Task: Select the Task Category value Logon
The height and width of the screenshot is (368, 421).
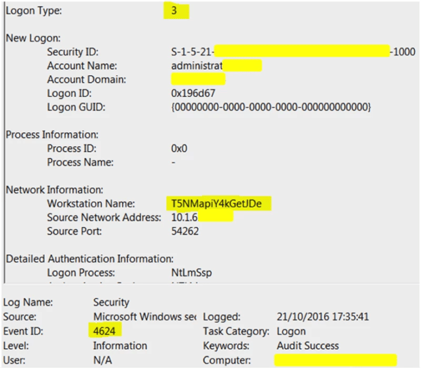Action: [291, 331]
